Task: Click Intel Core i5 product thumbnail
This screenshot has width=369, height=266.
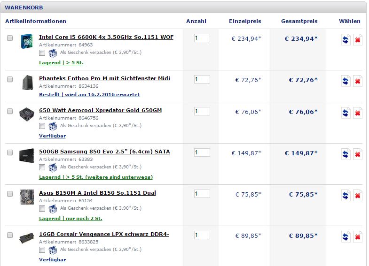Action: click(x=27, y=41)
